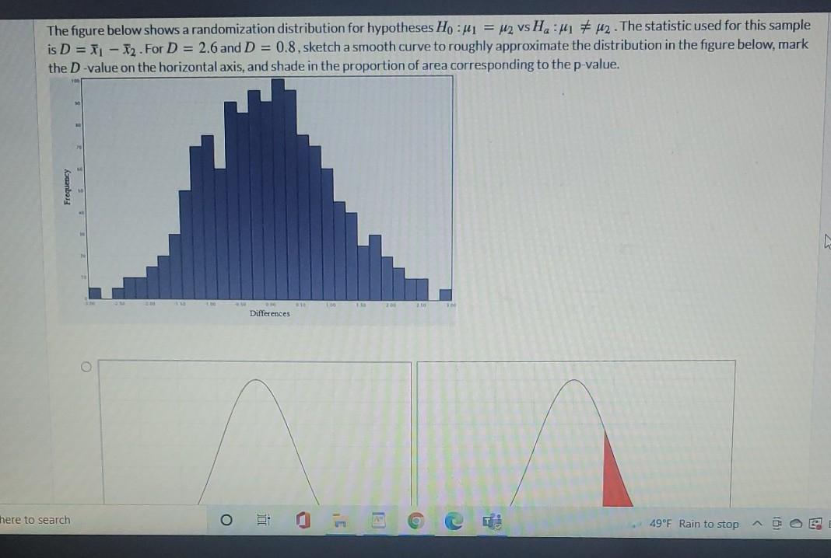831x558 pixels.
Task: Select the radio button for the answer option
Action: click(86, 366)
